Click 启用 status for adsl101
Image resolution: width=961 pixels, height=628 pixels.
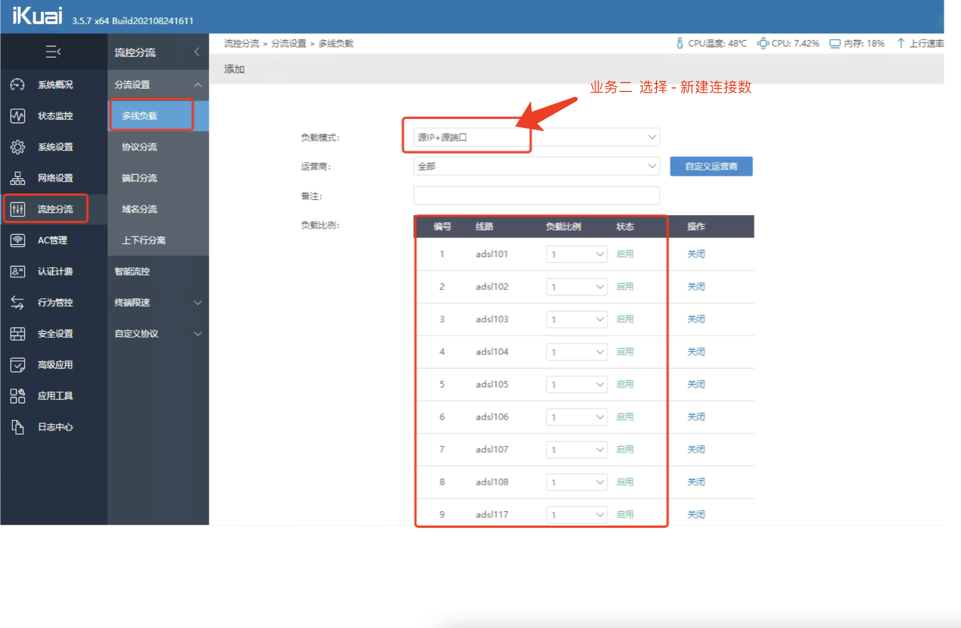click(x=625, y=254)
